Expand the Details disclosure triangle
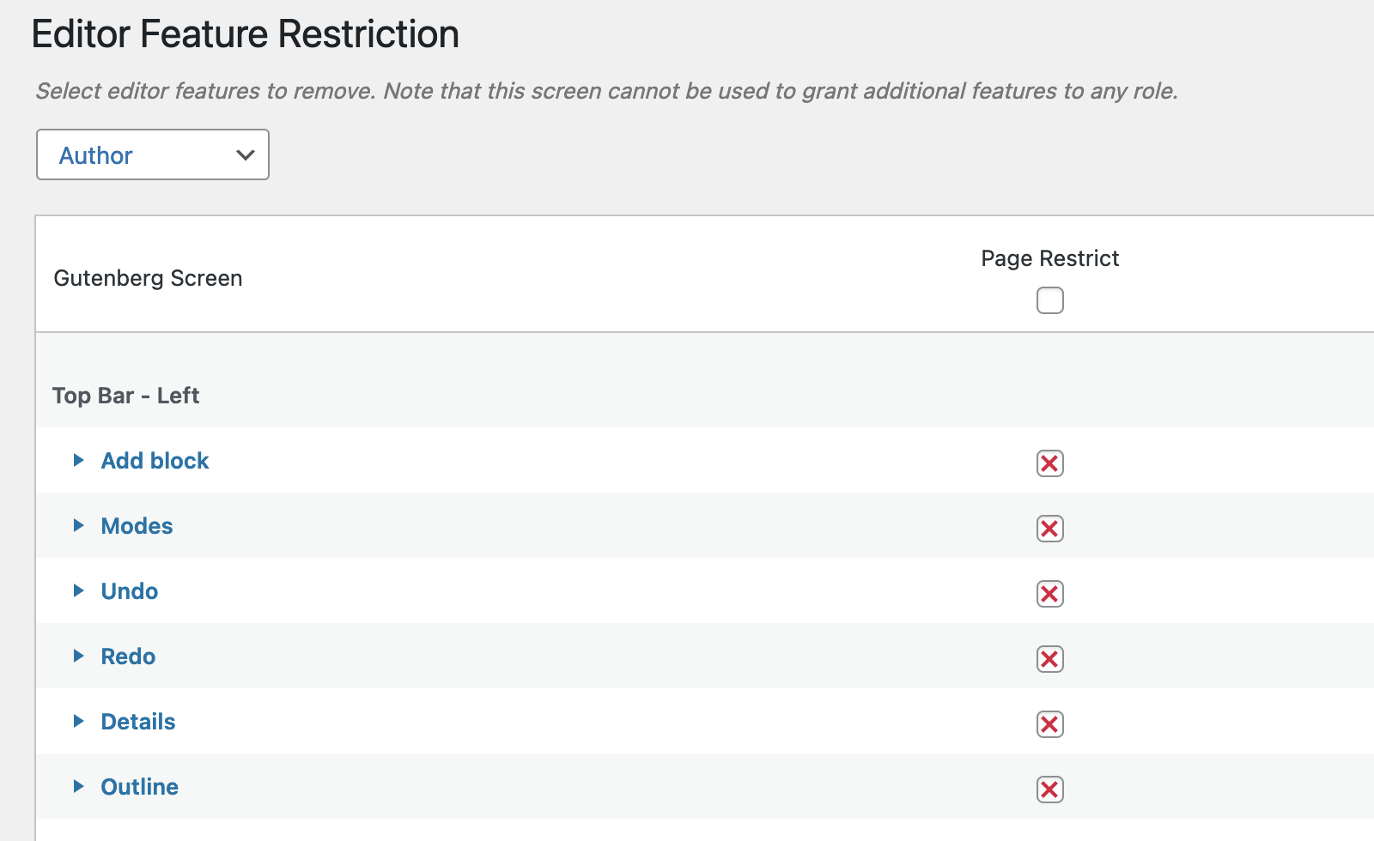The image size is (1374, 841). click(x=78, y=721)
